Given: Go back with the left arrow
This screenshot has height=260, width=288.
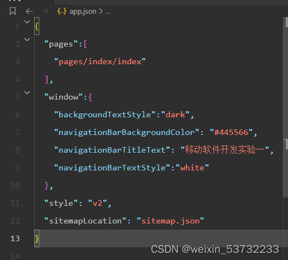Looking at the screenshot, I should click(x=29, y=12).
